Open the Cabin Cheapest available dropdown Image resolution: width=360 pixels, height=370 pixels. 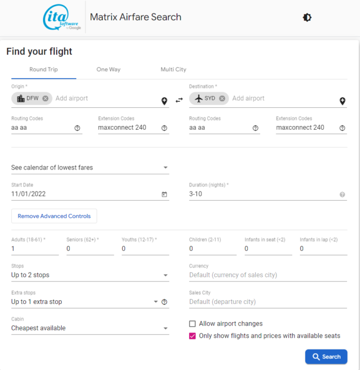coord(90,328)
